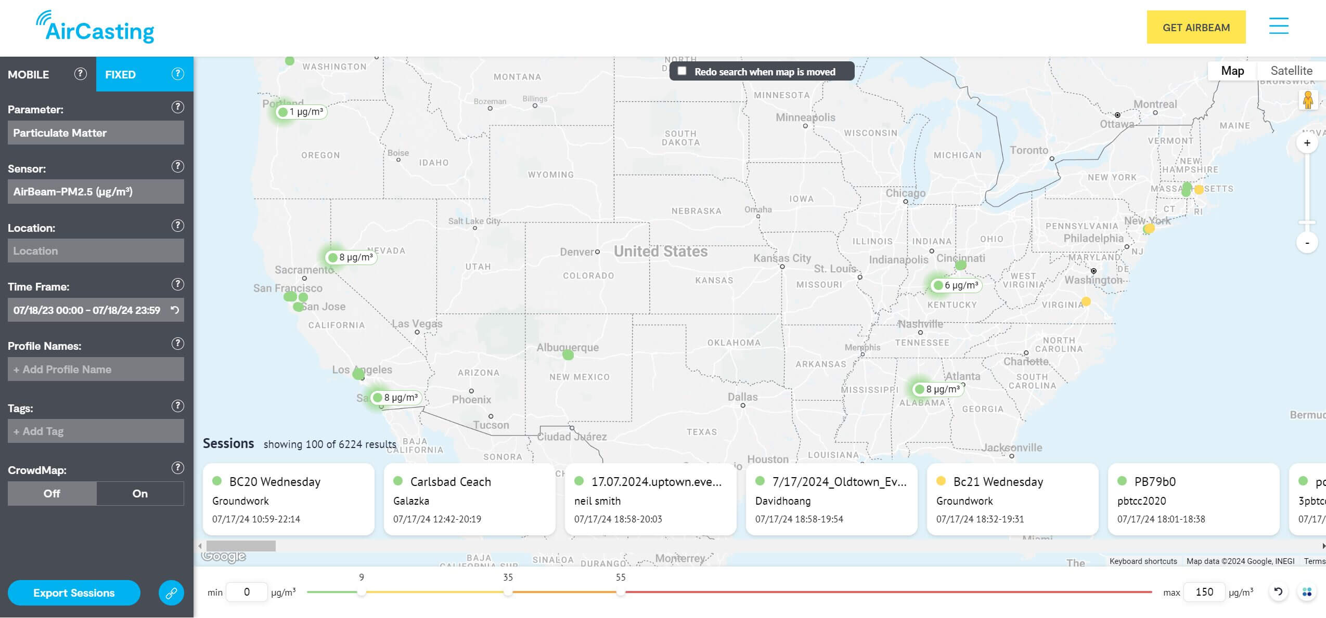Reset the heat legend thresholds
Screen dimensions: 1326x618
(x=1278, y=592)
